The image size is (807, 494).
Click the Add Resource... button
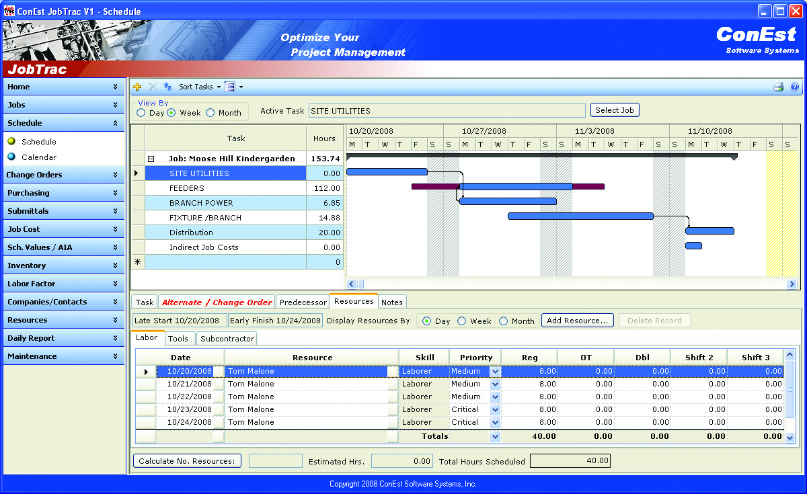click(x=578, y=321)
